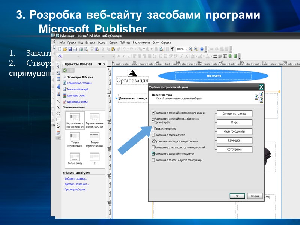Screen dimensions: 300x225
Task: Click the Zoom Out magnifier icon
Action: [190, 49]
